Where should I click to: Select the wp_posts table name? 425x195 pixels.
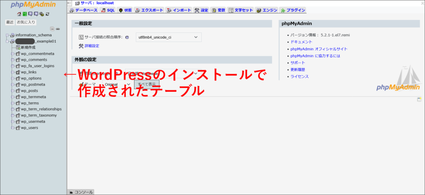pyautogui.click(x=29, y=91)
